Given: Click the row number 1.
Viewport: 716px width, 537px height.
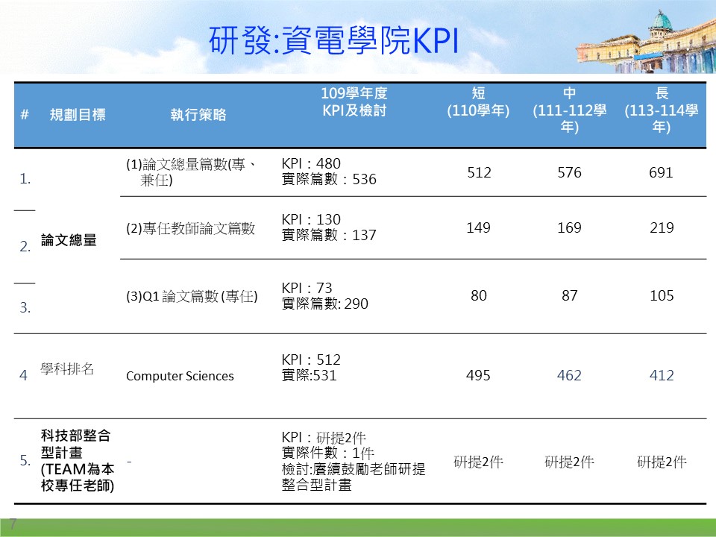Looking at the screenshot, I should pos(25,179).
